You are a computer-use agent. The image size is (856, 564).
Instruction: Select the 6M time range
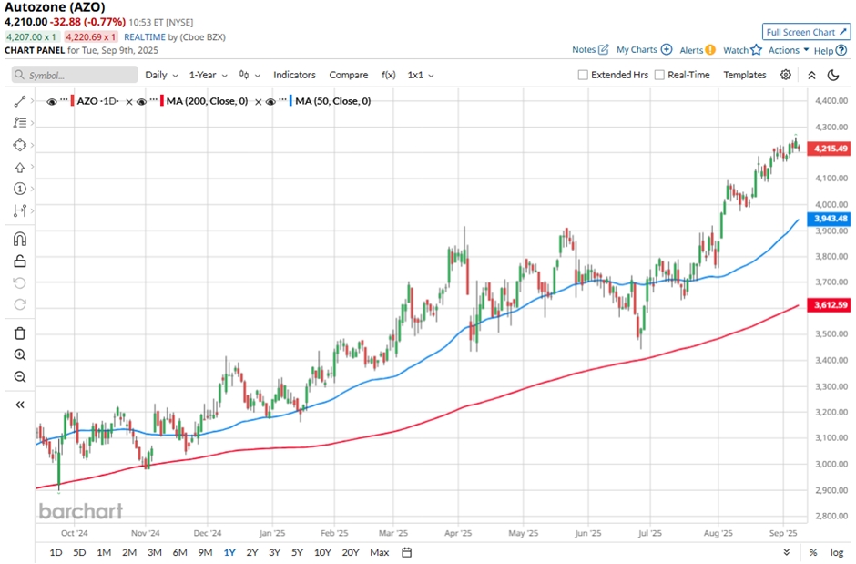[x=179, y=552]
